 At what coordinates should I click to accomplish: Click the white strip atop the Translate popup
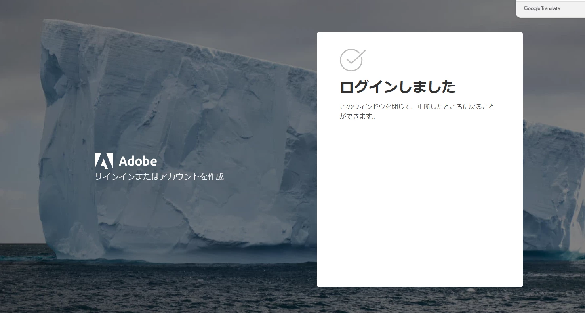(x=550, y=1)
